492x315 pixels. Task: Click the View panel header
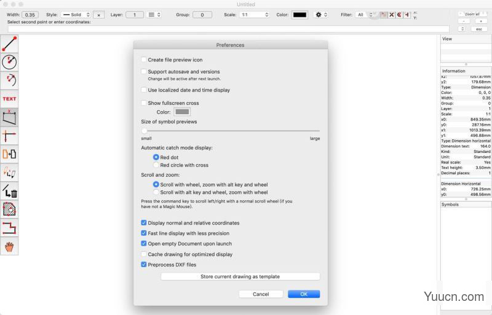(x=466, y=39)
